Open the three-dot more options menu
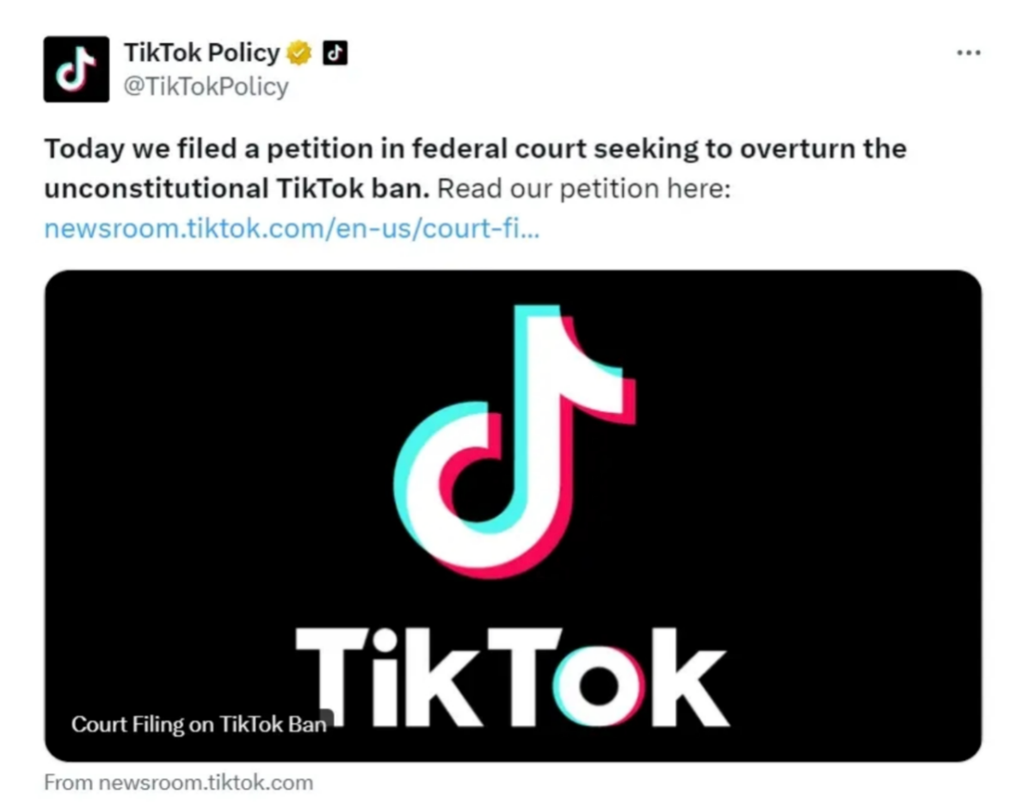The height and width of the screenshot is (802, 1029). tap(968, 53)
